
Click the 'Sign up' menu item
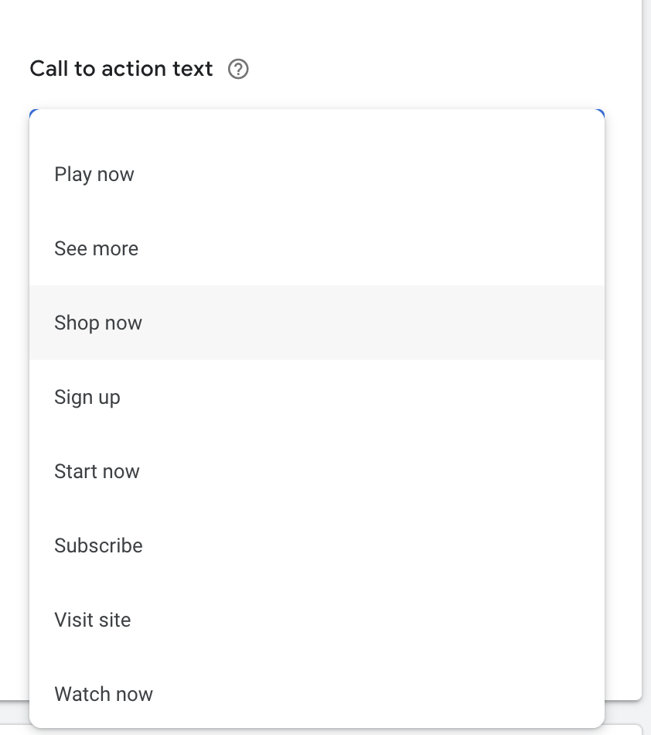(87, 397)
